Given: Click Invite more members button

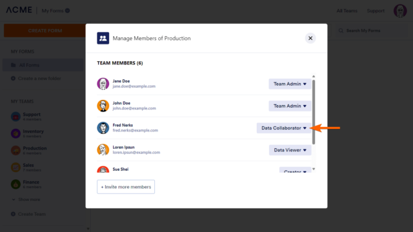Looking at the screenshot, I should click(126, 187).
